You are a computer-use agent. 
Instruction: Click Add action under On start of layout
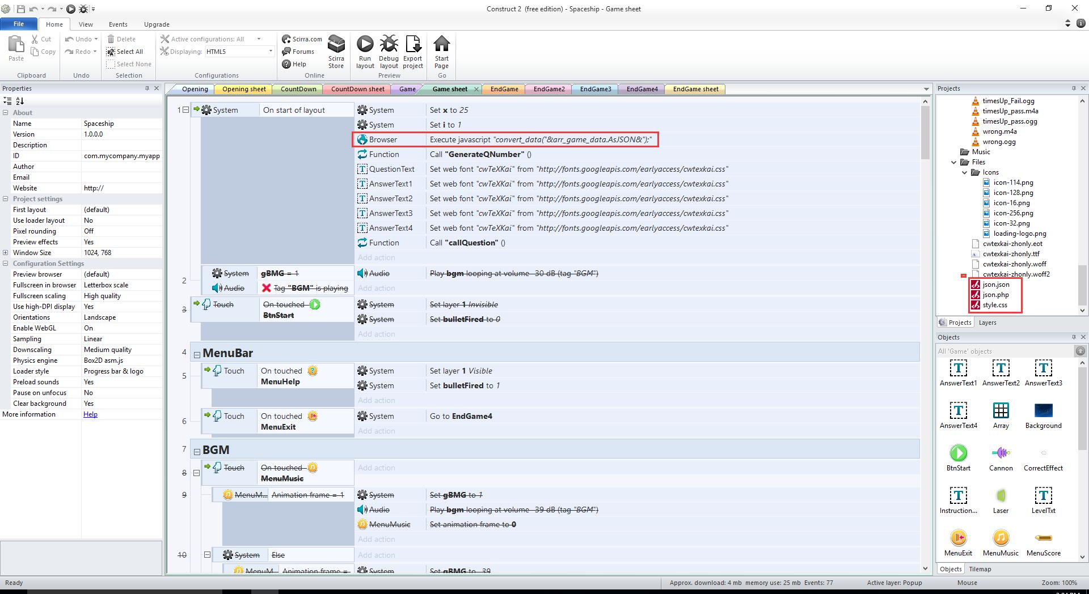tap(377, 257)
